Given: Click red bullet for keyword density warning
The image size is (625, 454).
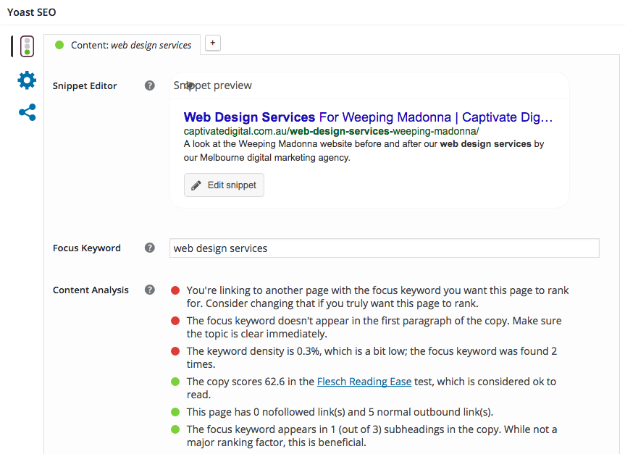Looking at the screenshot, I should [175, 351].
